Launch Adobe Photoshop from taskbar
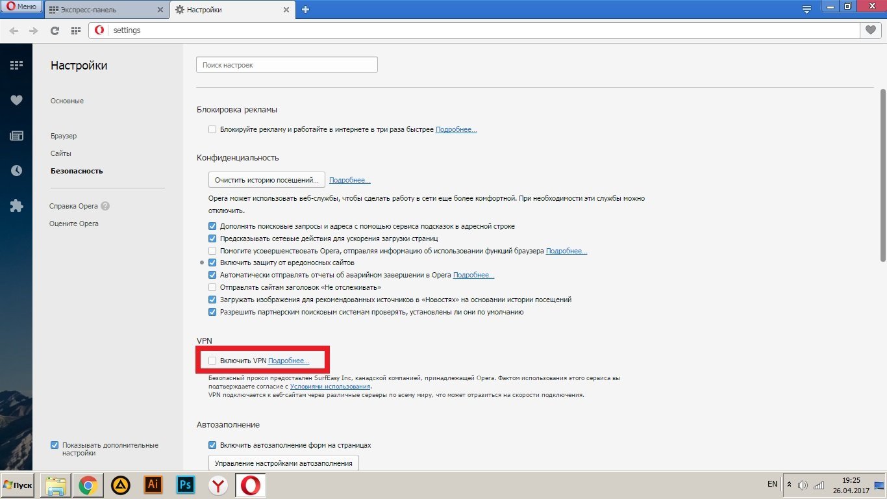887x499 pixels. pos(186,485)
